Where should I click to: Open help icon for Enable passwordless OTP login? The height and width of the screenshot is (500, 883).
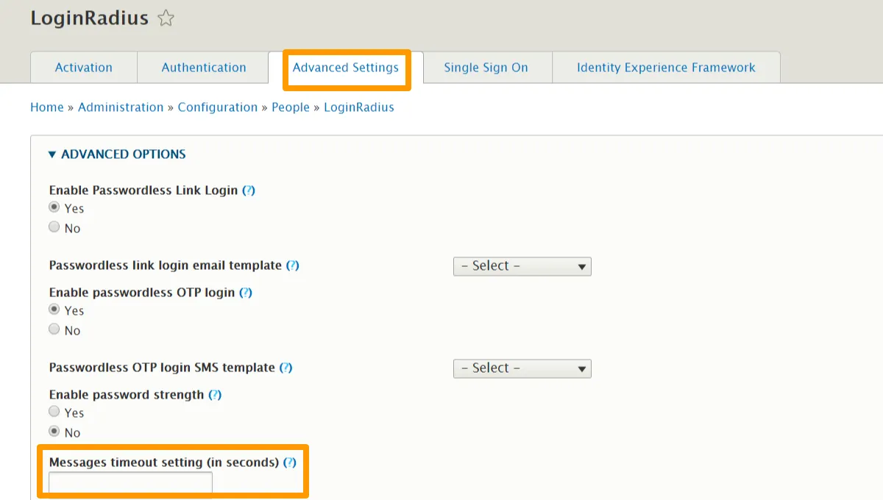246,293
